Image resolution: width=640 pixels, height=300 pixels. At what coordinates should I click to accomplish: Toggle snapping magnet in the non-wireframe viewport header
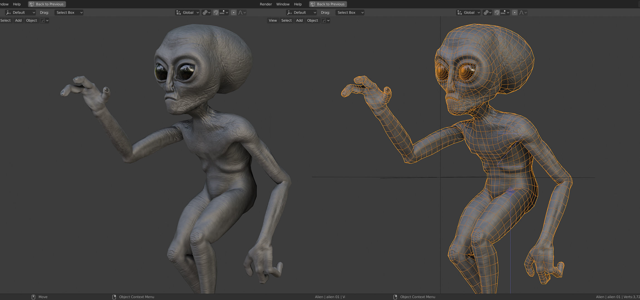coord(216,12)
